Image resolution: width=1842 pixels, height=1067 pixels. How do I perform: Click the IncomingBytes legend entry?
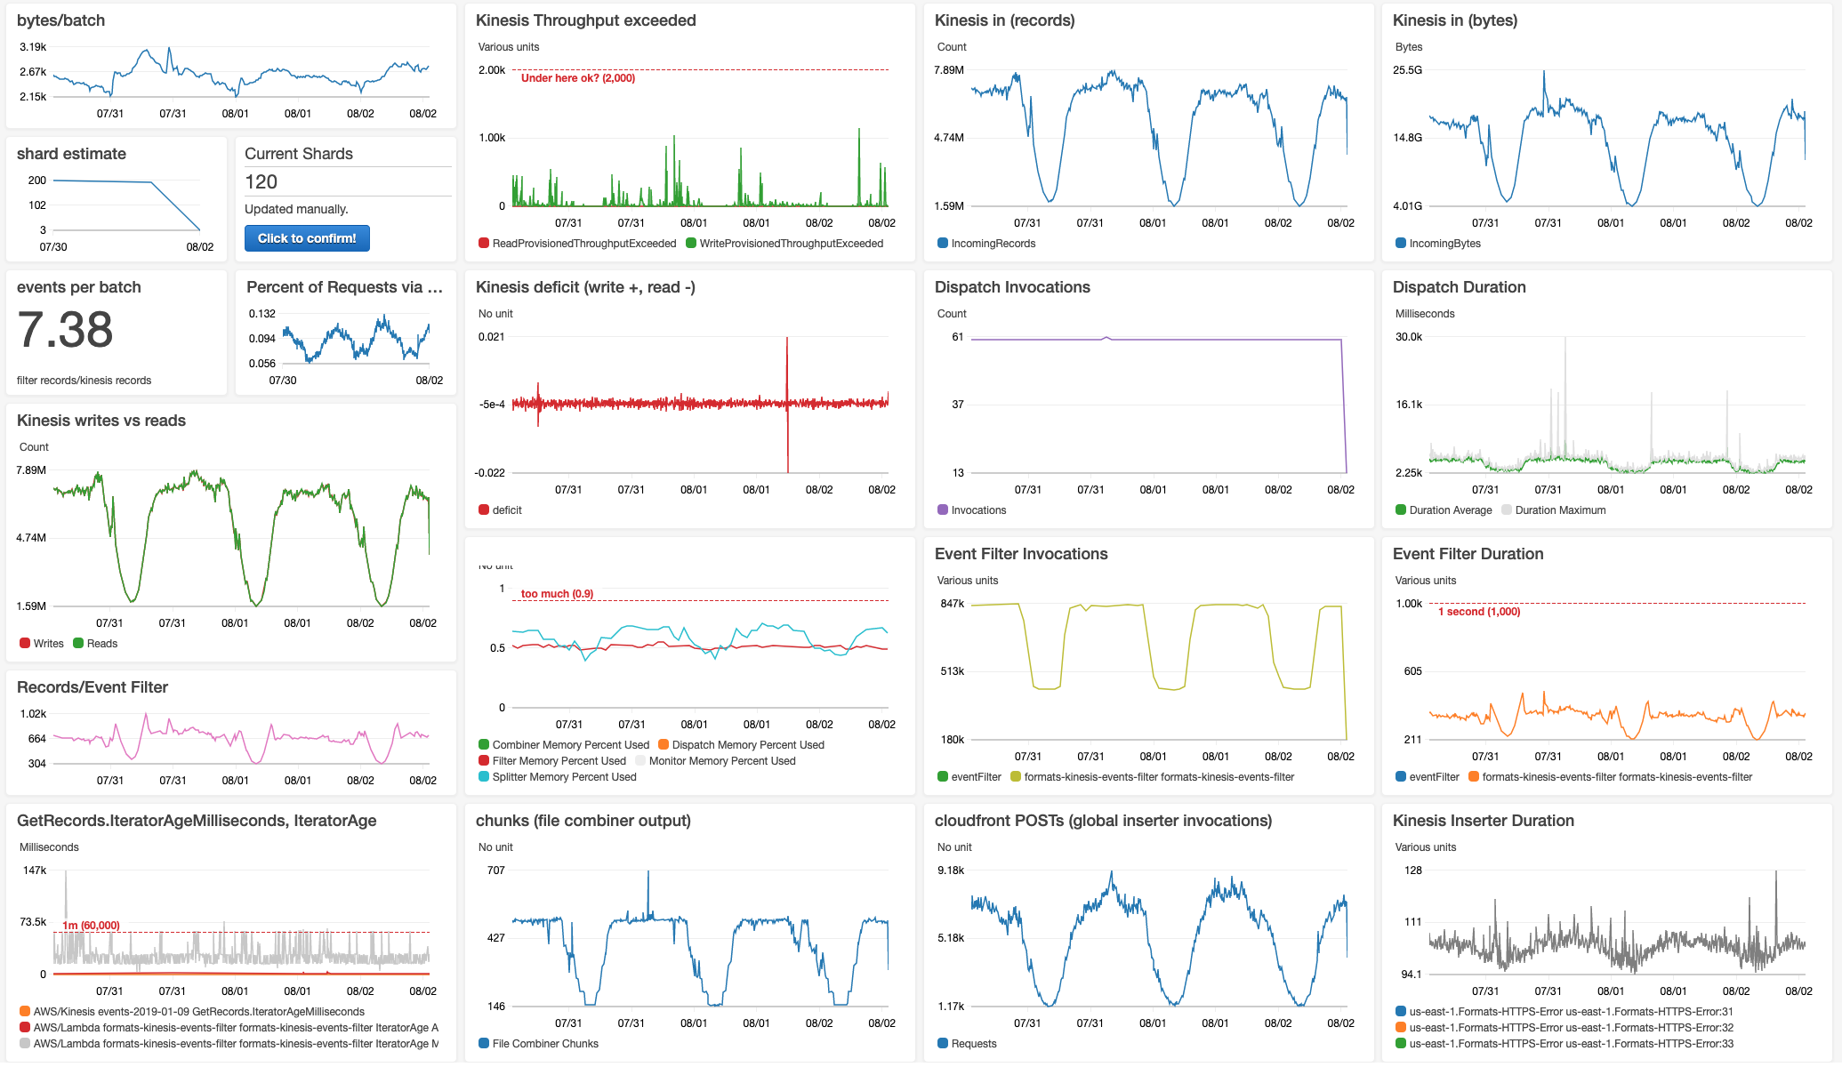[x=1438, y=243]
